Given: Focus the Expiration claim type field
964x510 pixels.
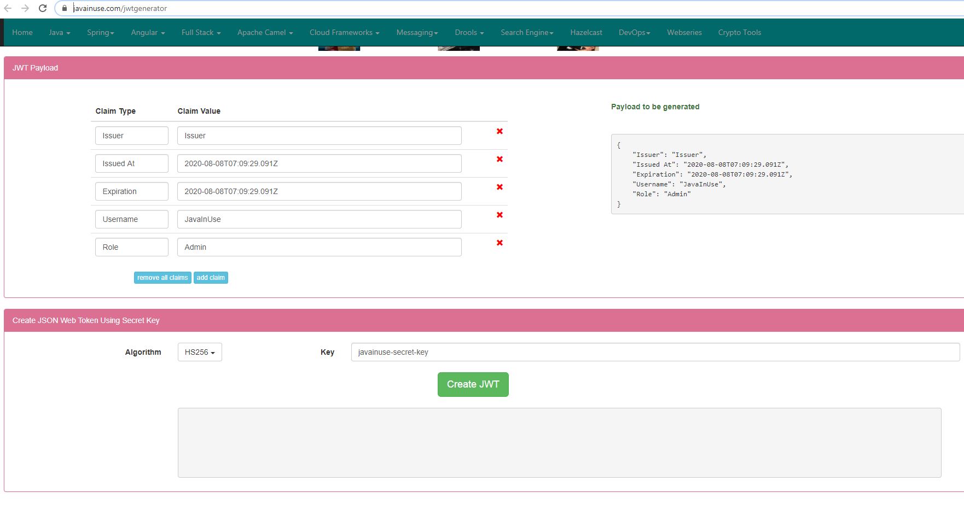Looking at the screenshot, I should pos(132,191).
